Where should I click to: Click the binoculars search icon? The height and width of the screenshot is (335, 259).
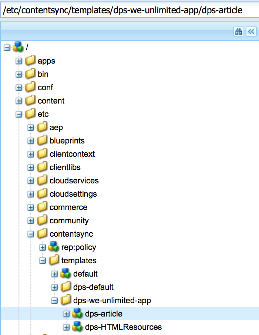239,32
